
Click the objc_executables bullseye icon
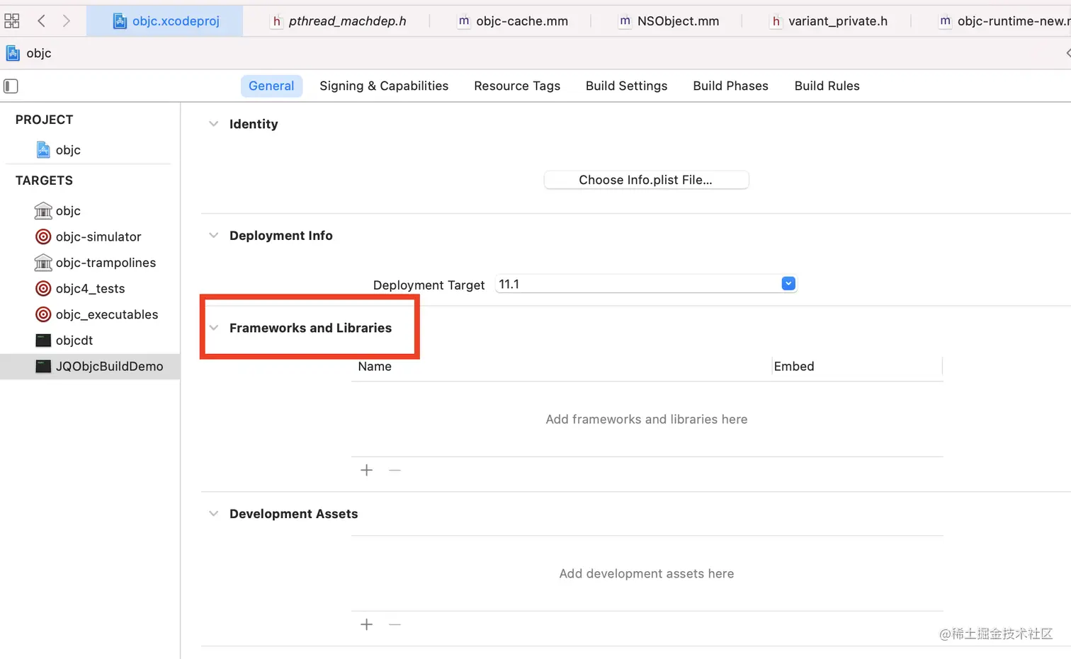click(43, 314)
